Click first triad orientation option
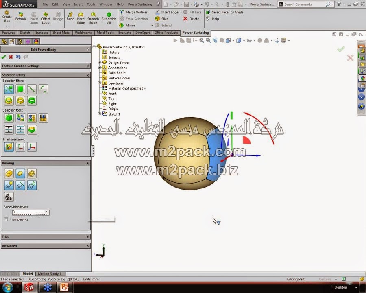Screen dimensions: 366x293 (9, 147)
